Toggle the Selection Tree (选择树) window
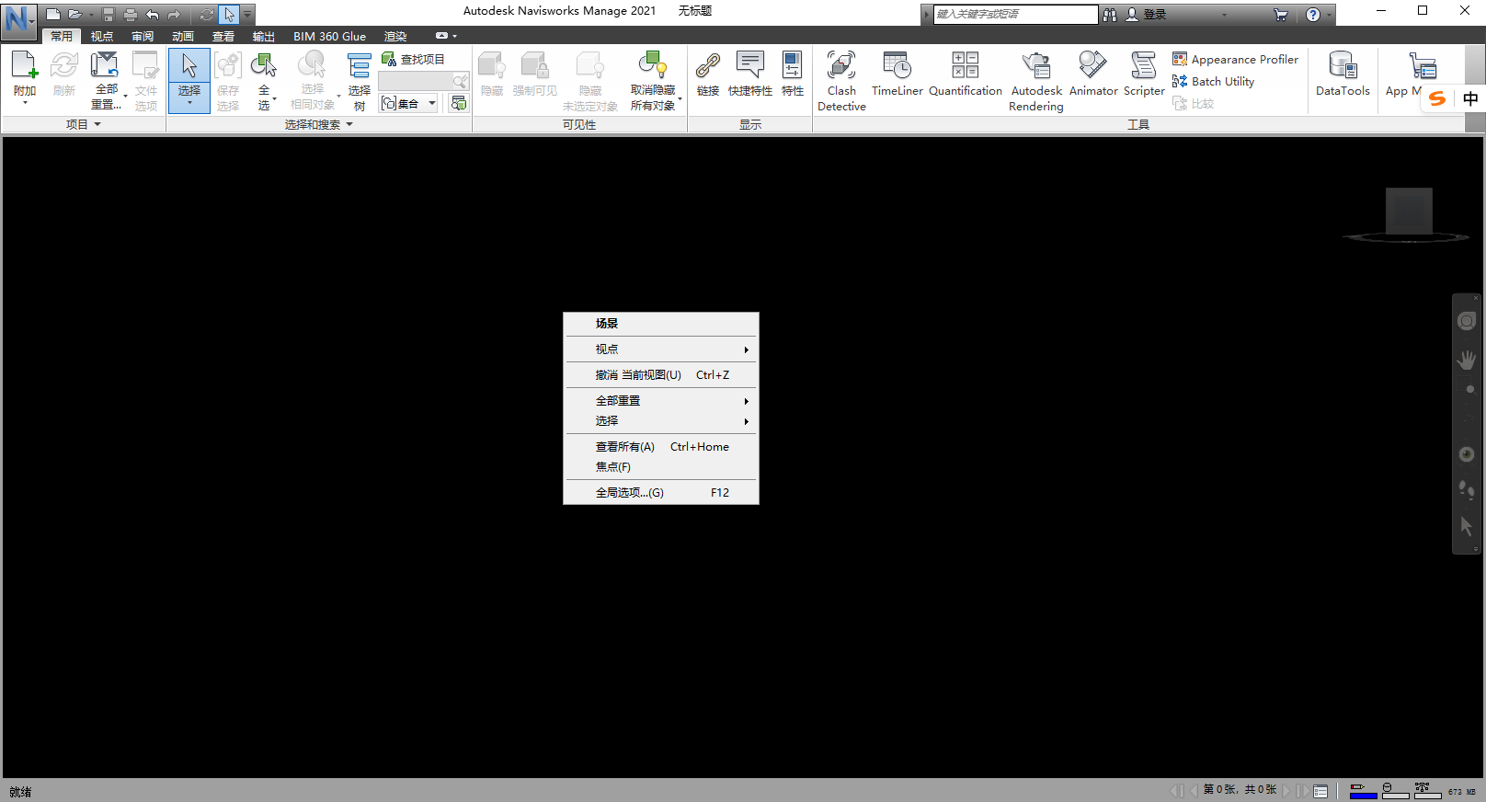Image resolution: width=1486 pixels, height=802 pixels. click(359, 81)
